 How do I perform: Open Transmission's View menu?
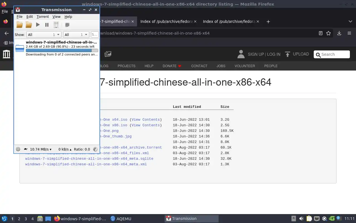[x=56, y=17]
